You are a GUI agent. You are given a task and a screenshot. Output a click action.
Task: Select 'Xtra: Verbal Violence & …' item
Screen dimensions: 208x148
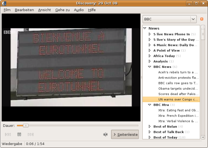[171, 121]
